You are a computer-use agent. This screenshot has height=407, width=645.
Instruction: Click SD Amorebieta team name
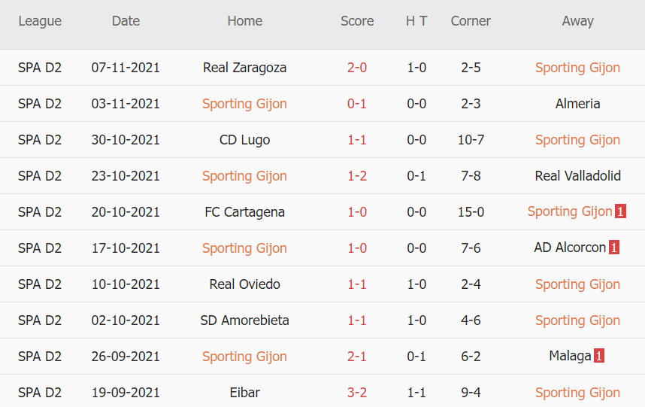(x=244, y=320)
